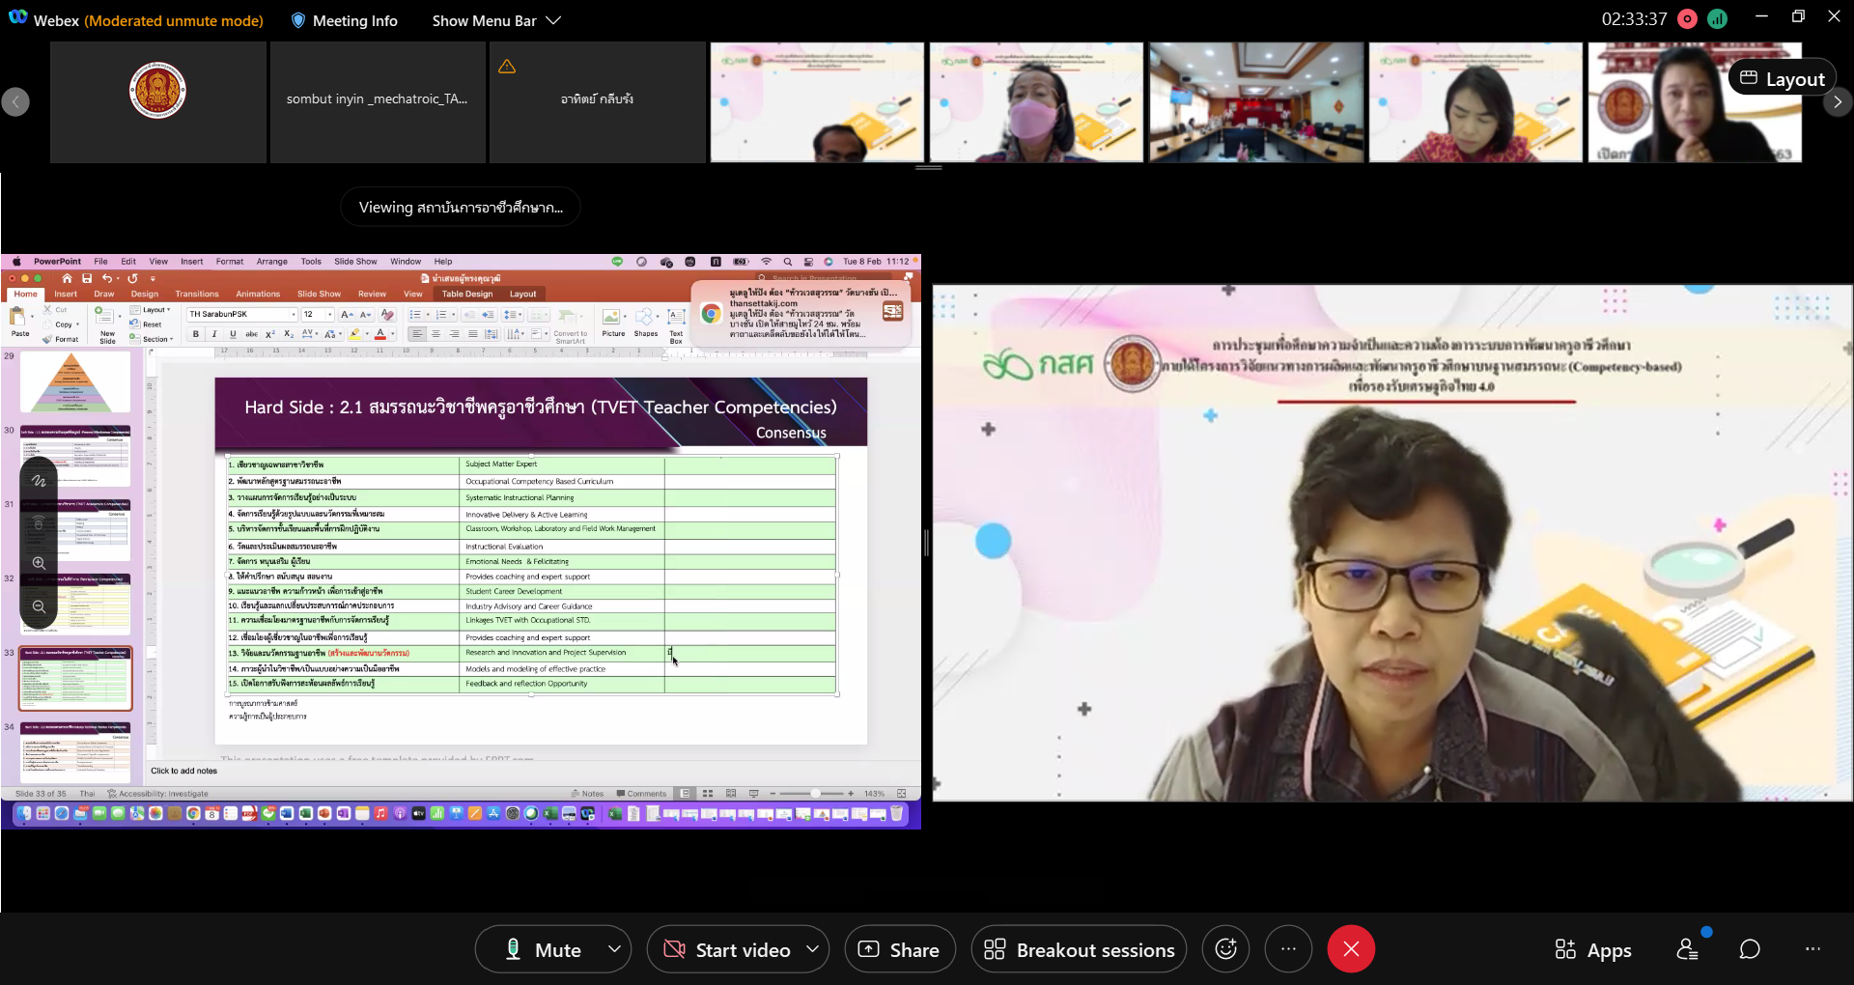This screenshot has height=985, width=1854.
Task: Click the Increase Font Size icon
Action: tap(347, 315)
